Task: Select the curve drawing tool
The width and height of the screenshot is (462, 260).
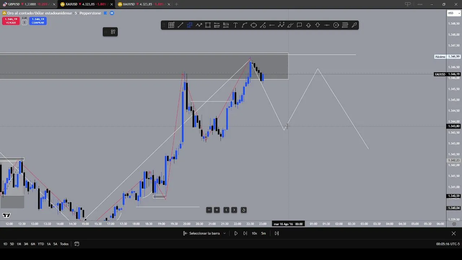Action: coord(244,25)
